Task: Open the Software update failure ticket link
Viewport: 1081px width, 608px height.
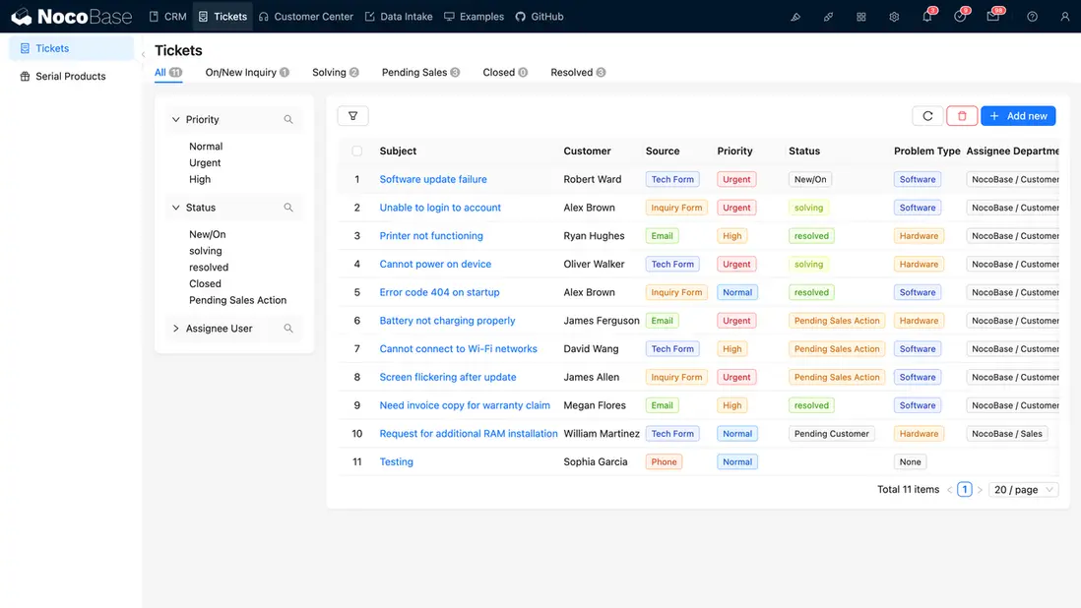Action: pos(433,180)
